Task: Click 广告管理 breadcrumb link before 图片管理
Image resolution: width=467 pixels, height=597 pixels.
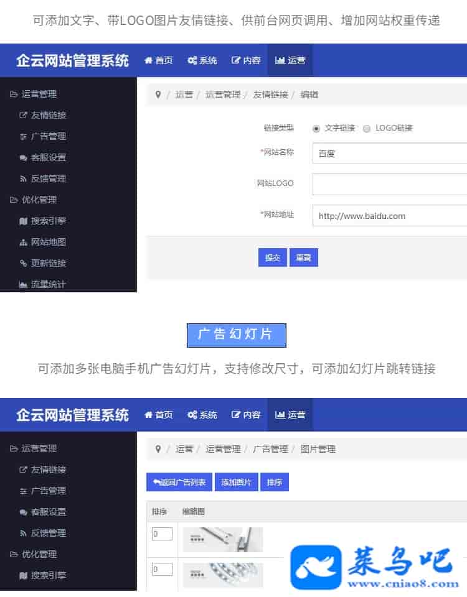Action: [271, 449]
